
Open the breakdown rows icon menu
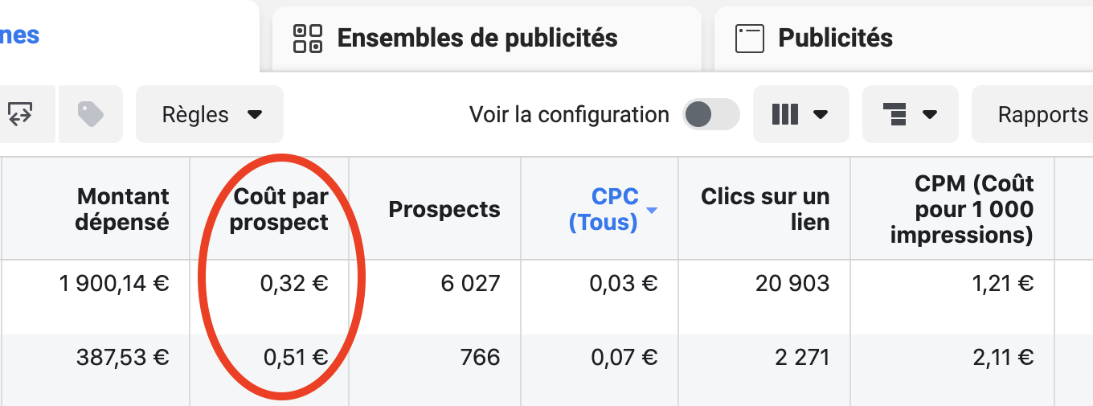coord(910,114)
